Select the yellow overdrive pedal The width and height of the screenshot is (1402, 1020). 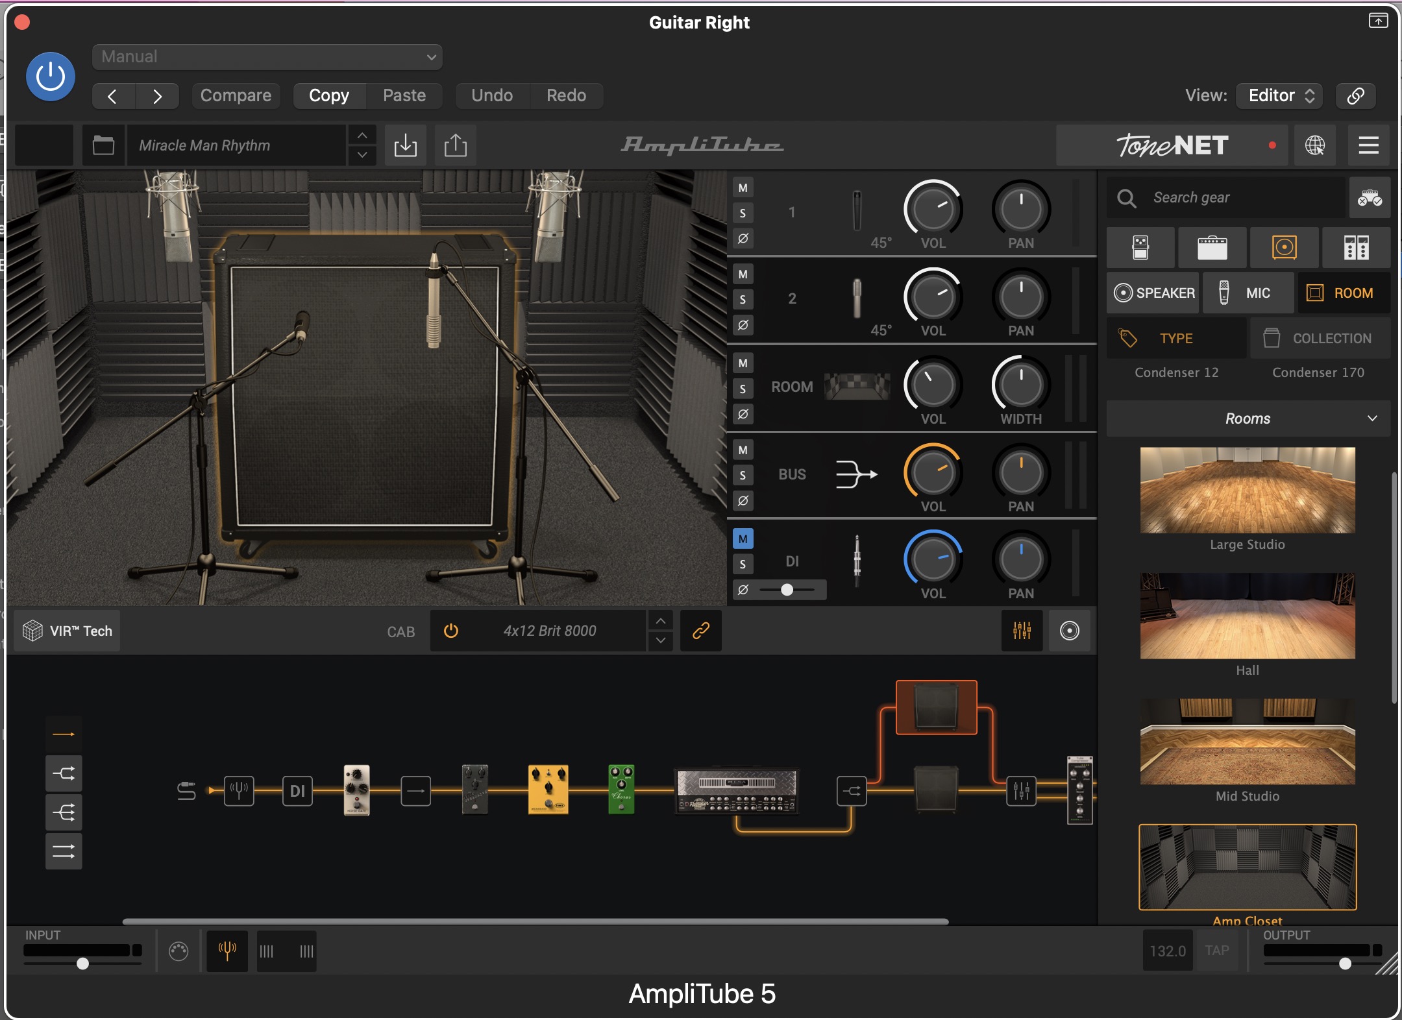coord(548,790)
